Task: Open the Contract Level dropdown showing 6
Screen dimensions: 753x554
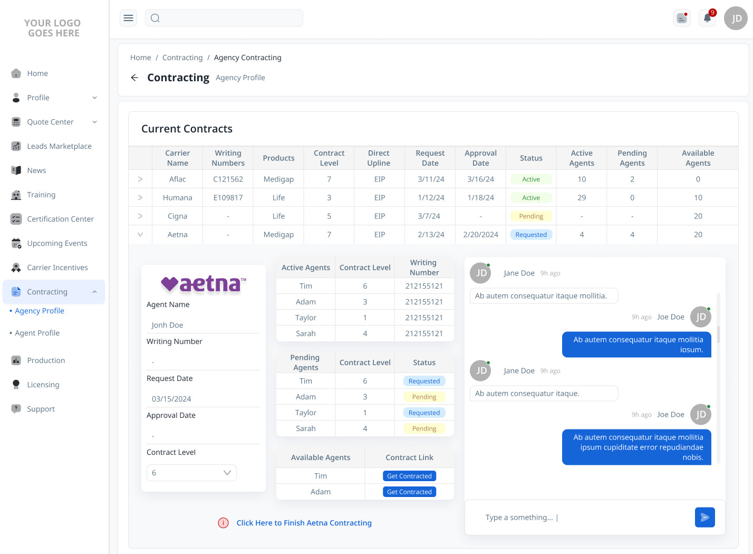Action: tap(191, 473)
